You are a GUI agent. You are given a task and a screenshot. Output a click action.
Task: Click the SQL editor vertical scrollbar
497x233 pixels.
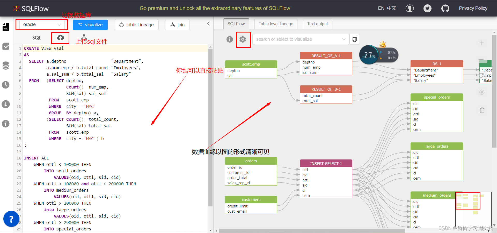coord(210,128)
